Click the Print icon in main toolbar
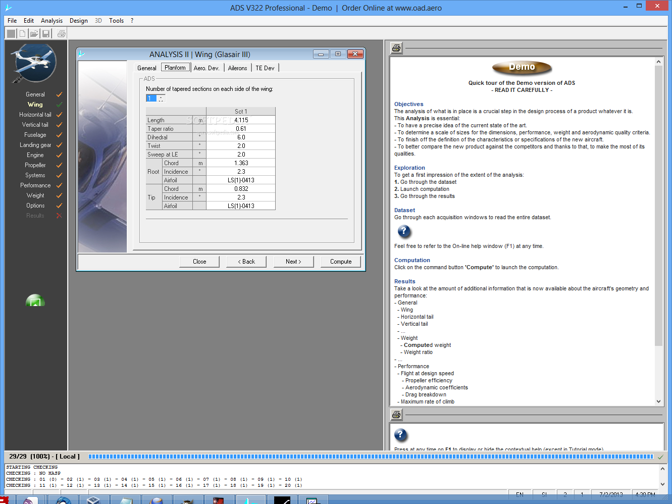The image size is (672, 504). pos(61,34)
